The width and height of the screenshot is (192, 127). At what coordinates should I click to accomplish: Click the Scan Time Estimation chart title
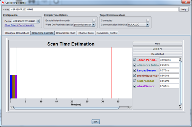pyautogui.click(x=71, y=44)
